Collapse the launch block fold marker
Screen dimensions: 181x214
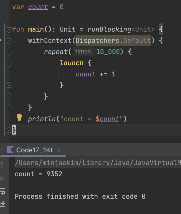click(9, 64)
